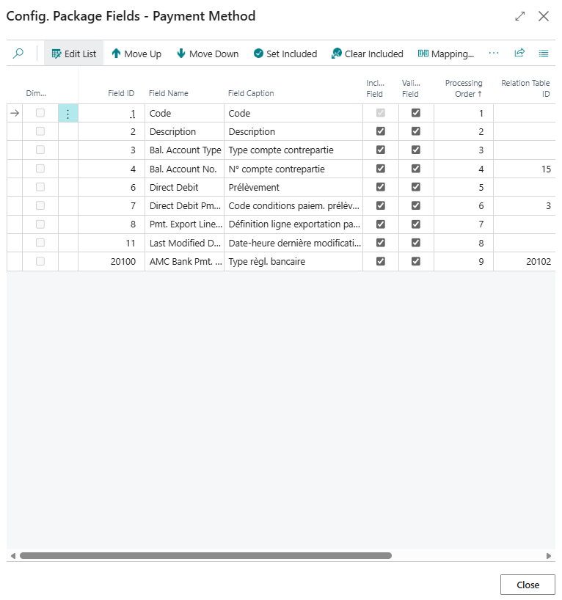Click Processing Order column header
Image resolution: width=562 pixels, height=600 pixels.
click(464, 89)
